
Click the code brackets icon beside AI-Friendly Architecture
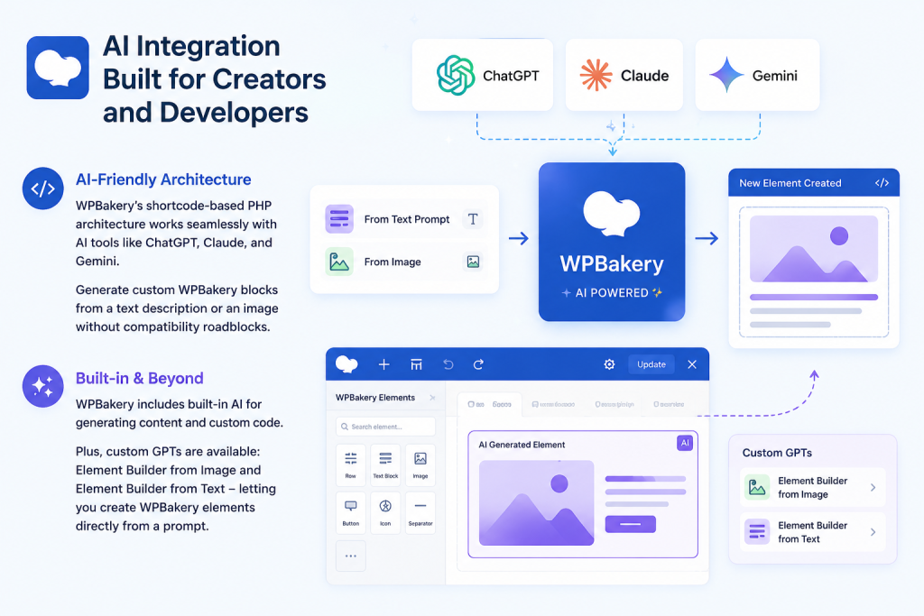pos(43,188)
